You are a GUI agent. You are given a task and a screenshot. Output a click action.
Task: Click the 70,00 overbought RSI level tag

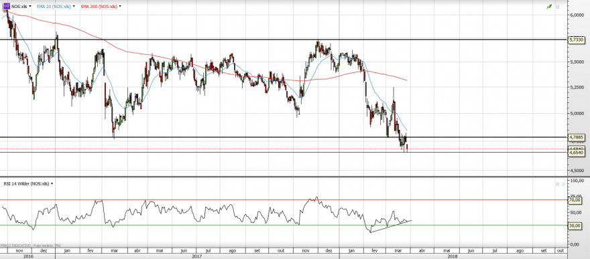pos(576,201)
